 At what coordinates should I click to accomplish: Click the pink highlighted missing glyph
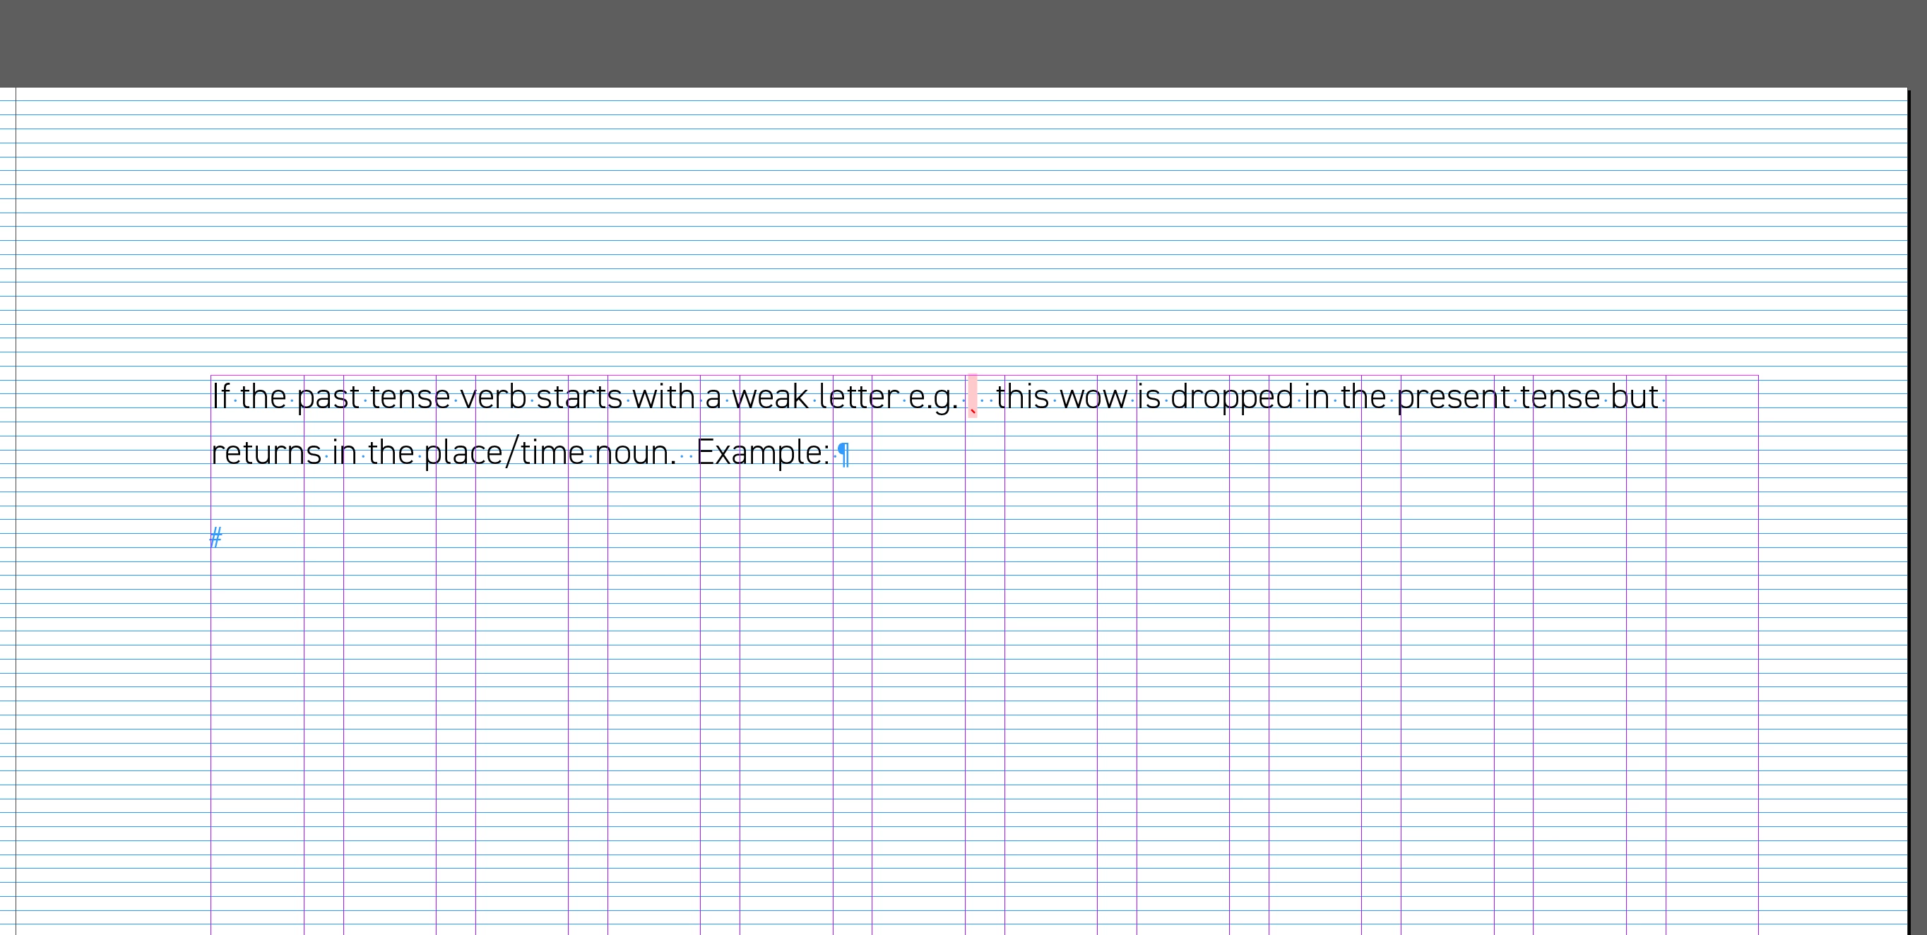(973, 395)
